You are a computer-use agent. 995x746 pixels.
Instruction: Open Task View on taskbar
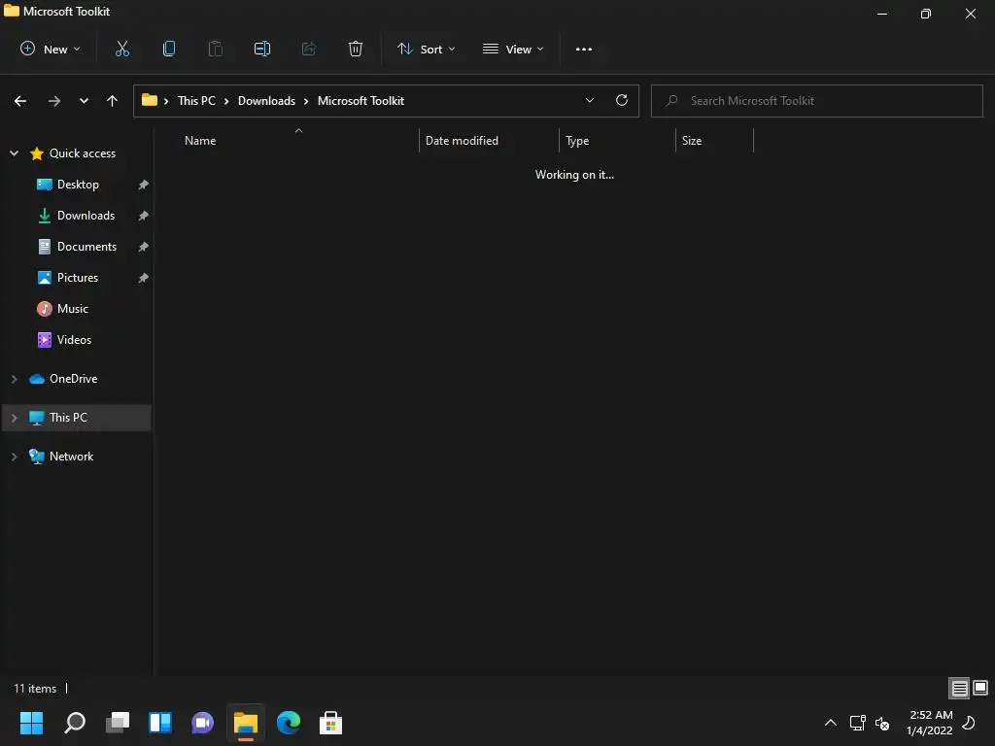[x=118, y=723]
